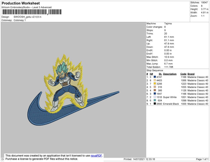Select the Left value '61.1 mm'
The image size is (210, 162).
coord(169,37)
